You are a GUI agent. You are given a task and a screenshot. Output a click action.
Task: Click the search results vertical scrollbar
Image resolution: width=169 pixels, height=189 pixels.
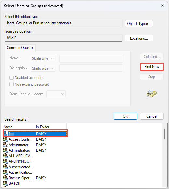click(164, 134)
